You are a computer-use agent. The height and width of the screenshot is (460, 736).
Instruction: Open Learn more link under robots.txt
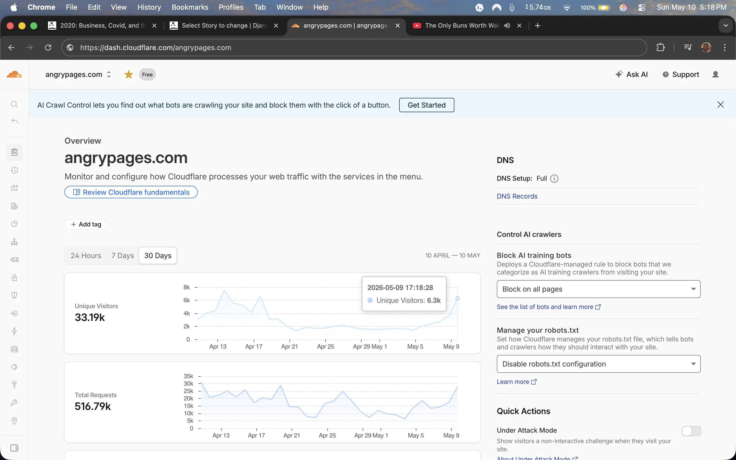tap(516, 382)
